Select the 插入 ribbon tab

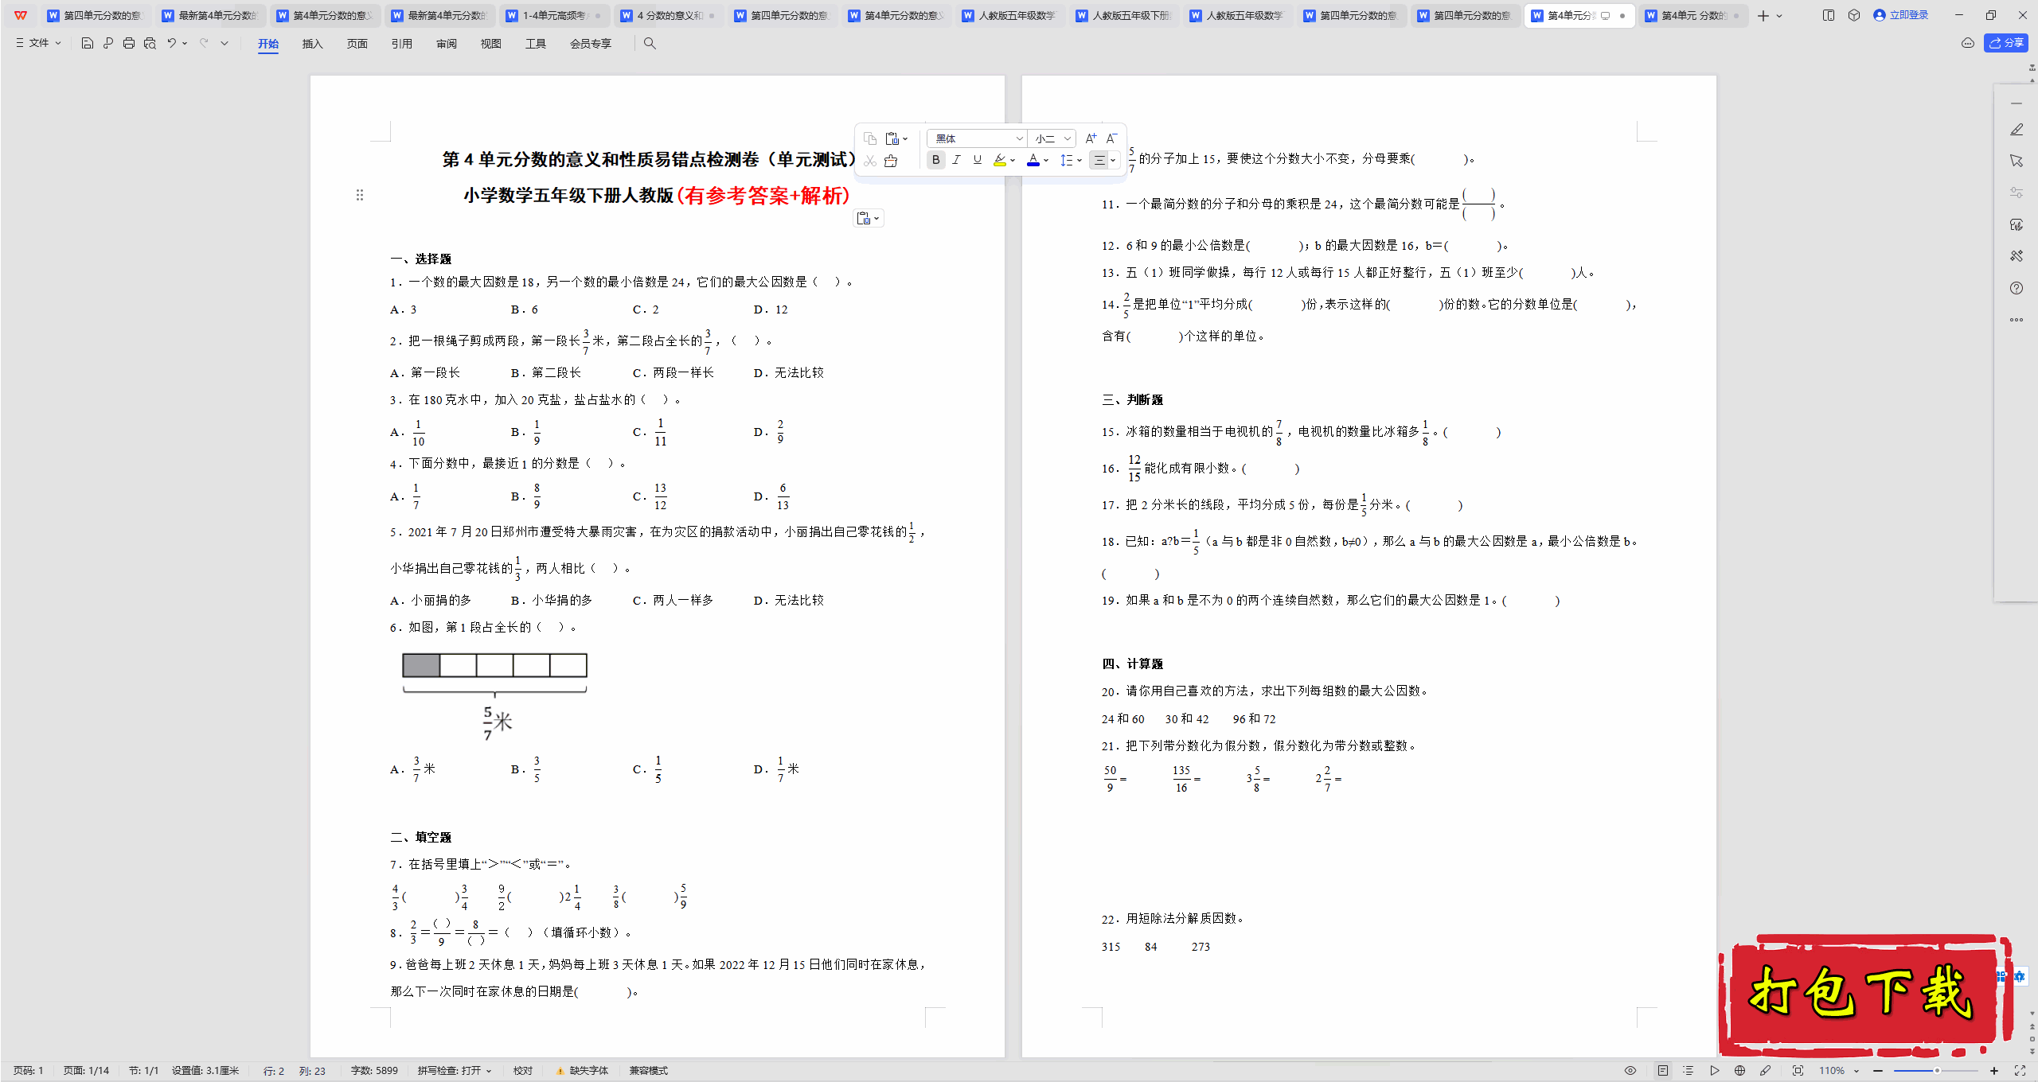click(312, 44)
